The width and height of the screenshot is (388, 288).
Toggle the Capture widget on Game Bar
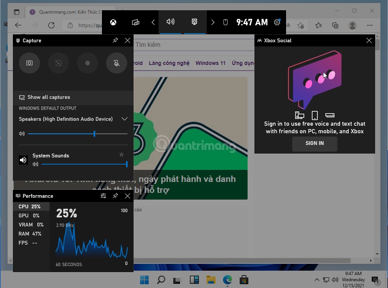pos(194,22)
